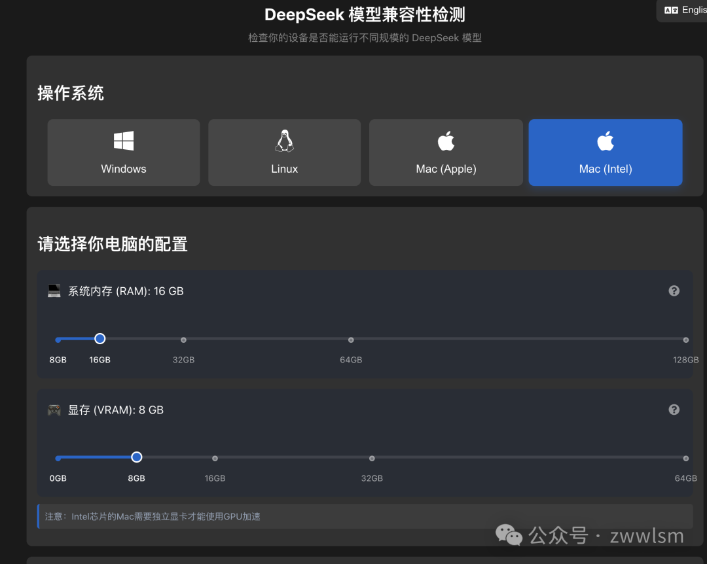
Task: Click the DeepSeek 模型兼容性检测 title
Action: click(x=365, y=15)
